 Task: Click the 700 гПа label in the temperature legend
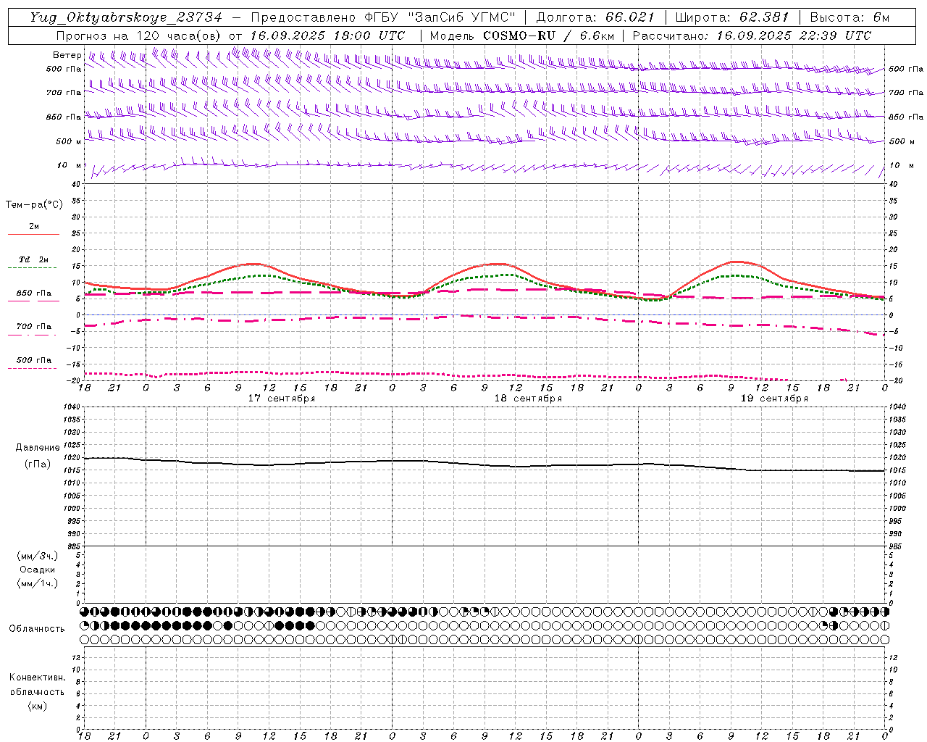tap(34, 327)
